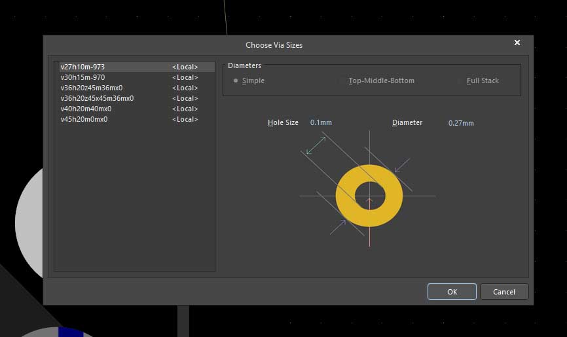Select the v27h10m-973 via template
Image resolution: width=567 pixels, height=337 pixels.
[83, 67]
